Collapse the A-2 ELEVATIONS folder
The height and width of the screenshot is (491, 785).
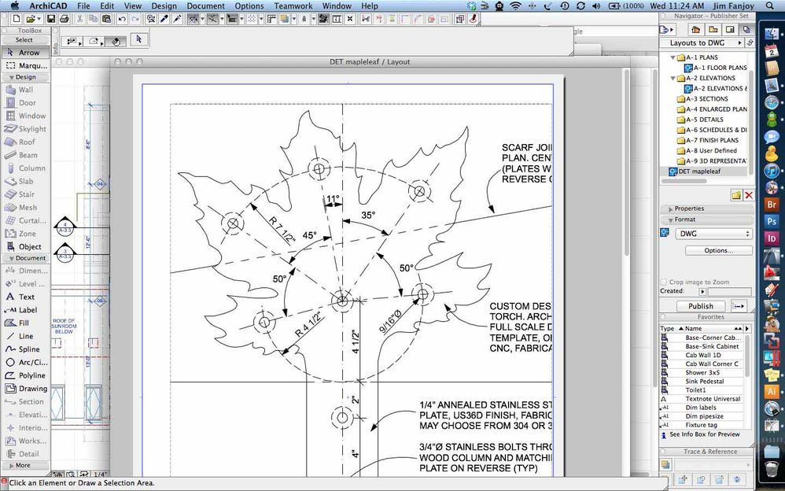pos(673,78)
